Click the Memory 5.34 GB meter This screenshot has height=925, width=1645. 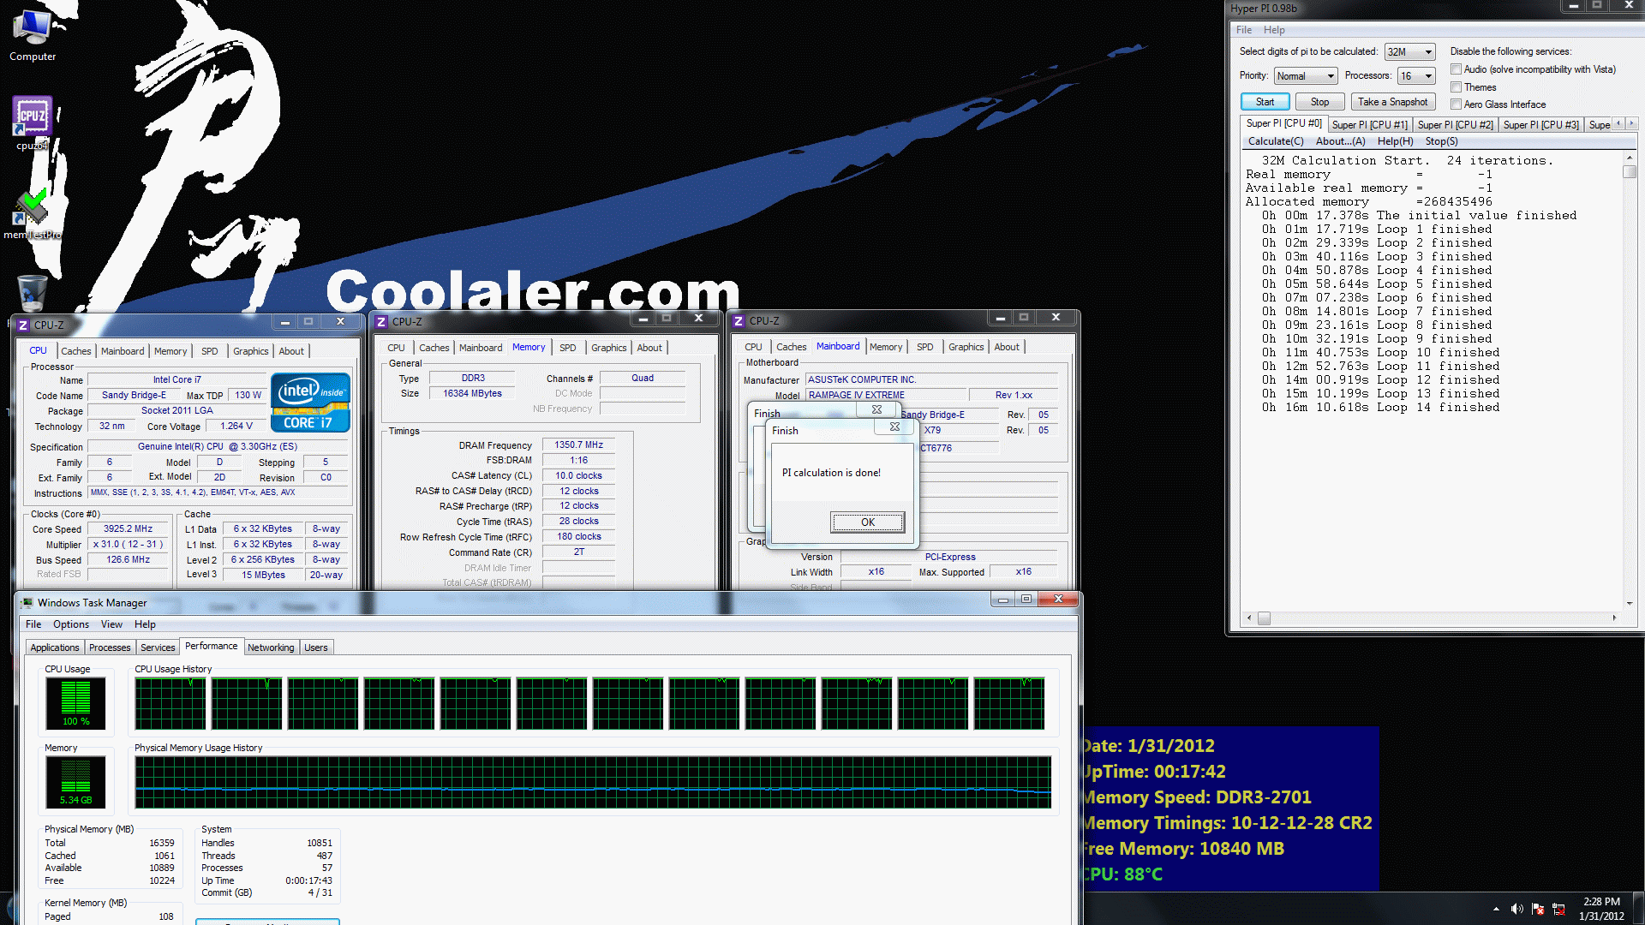(x=75, y=782)
